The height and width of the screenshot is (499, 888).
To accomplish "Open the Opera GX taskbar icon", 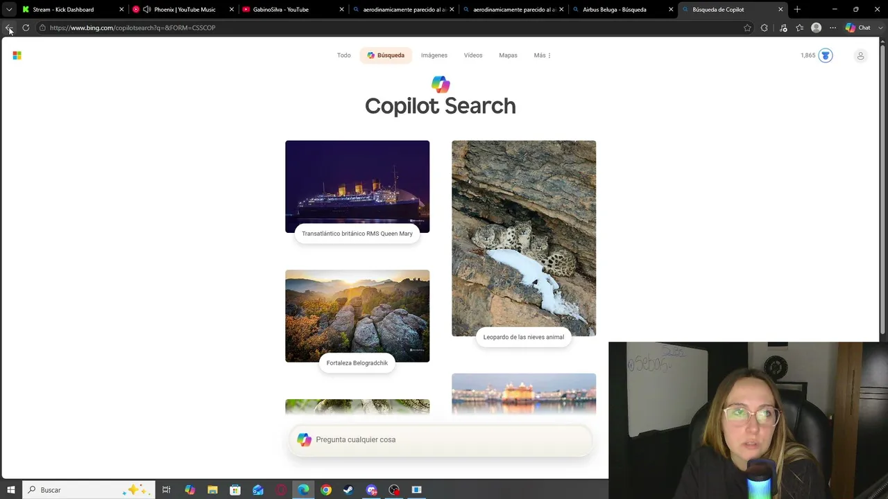I will 281,490.
